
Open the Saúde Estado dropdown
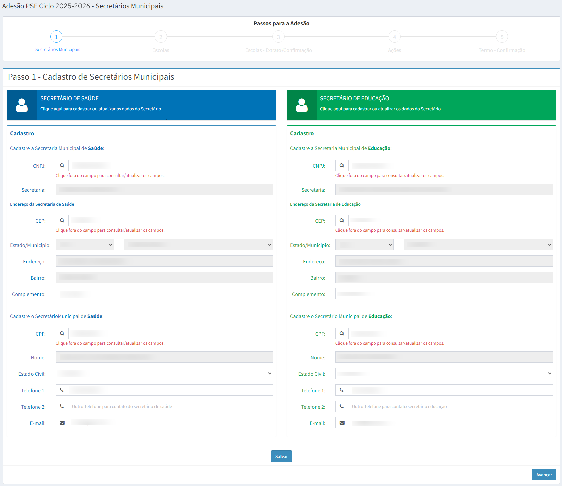(x=85, y=245)
